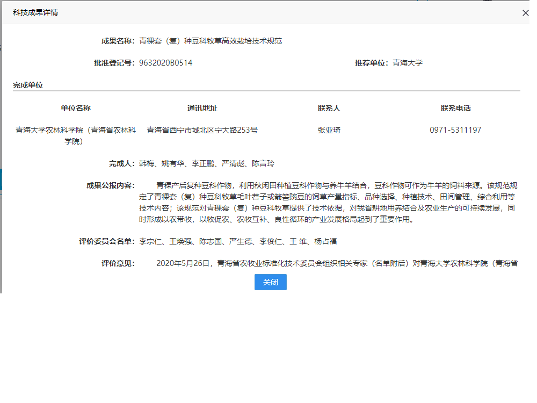
Task: Click the 科技成果详情 dialog title
Action: [35, 12]
